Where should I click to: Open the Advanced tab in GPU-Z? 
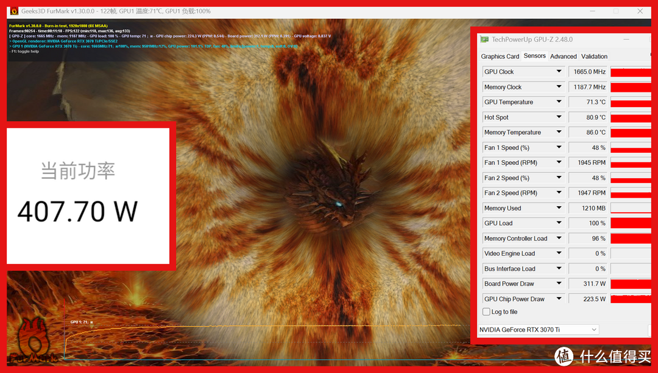click(x=563, y=57)
